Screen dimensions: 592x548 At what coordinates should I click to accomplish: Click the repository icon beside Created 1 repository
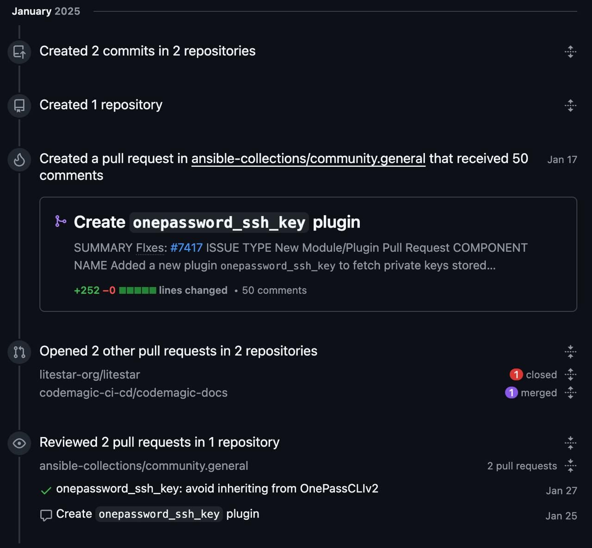coord(19,106)
